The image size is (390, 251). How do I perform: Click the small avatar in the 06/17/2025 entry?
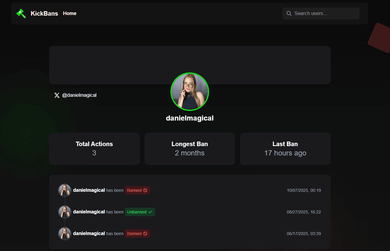(x=65, y=234)
